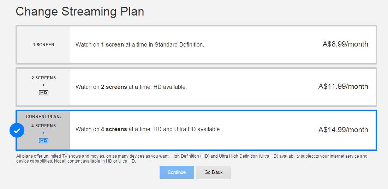Image resolution: width=388 pixels, height=189 pixels.
Task: Click 'Watch on 1 screen' Standard Definition text
Action: [x=139, y=45]
